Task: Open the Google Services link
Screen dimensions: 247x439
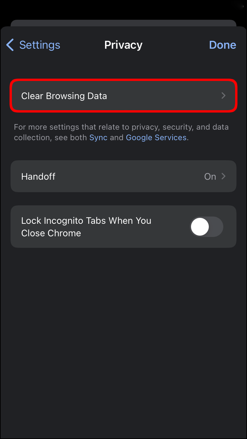Action: [156, 138]
